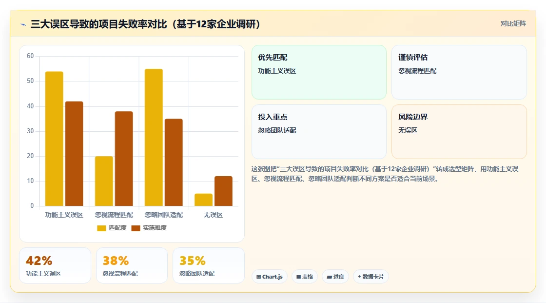The image size is (546, 303).
Task: Click the 30 y-axis tick label
Action: 30,131
